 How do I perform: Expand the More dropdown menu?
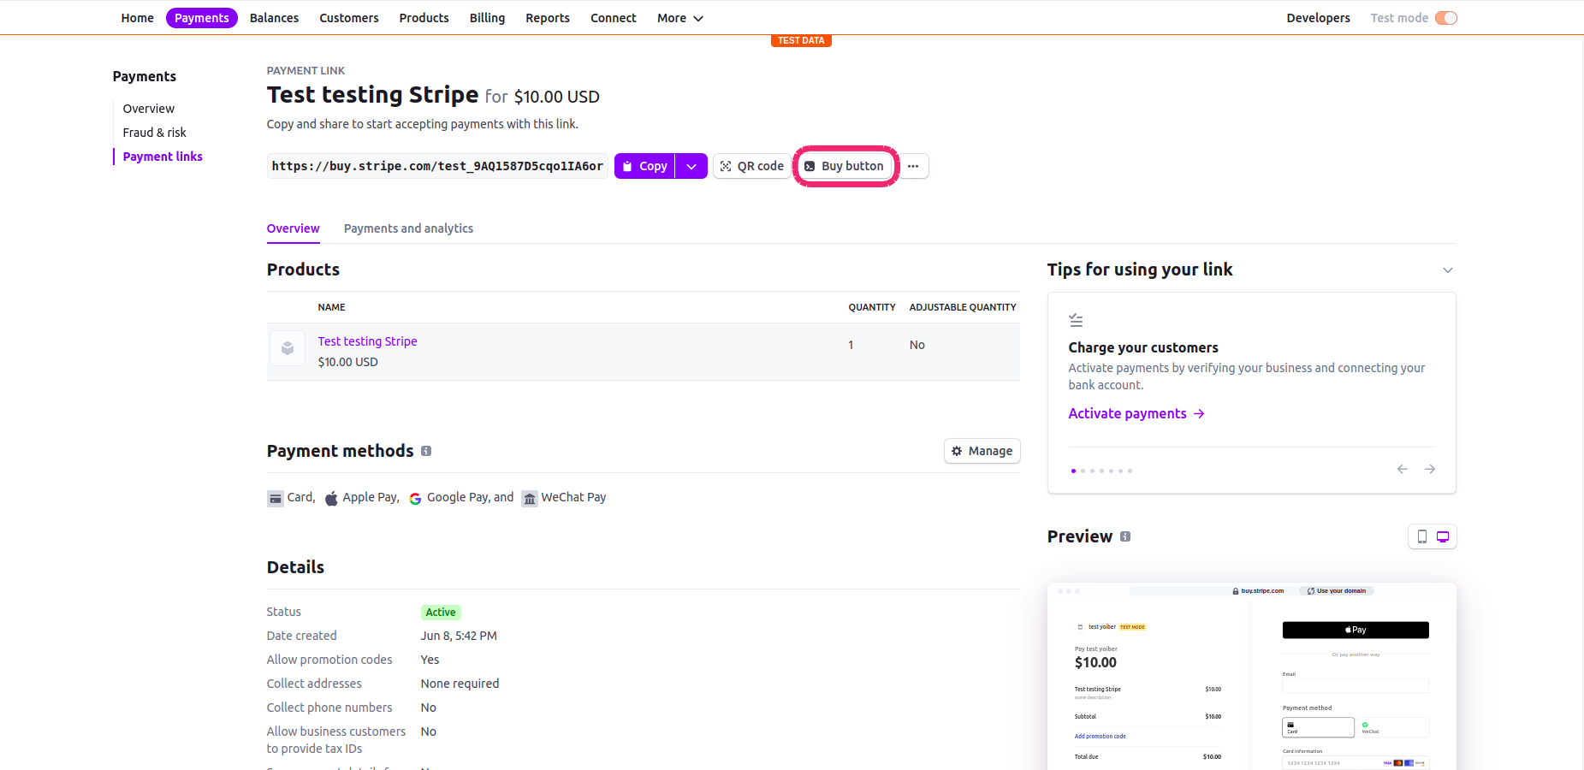coord(680,18)
